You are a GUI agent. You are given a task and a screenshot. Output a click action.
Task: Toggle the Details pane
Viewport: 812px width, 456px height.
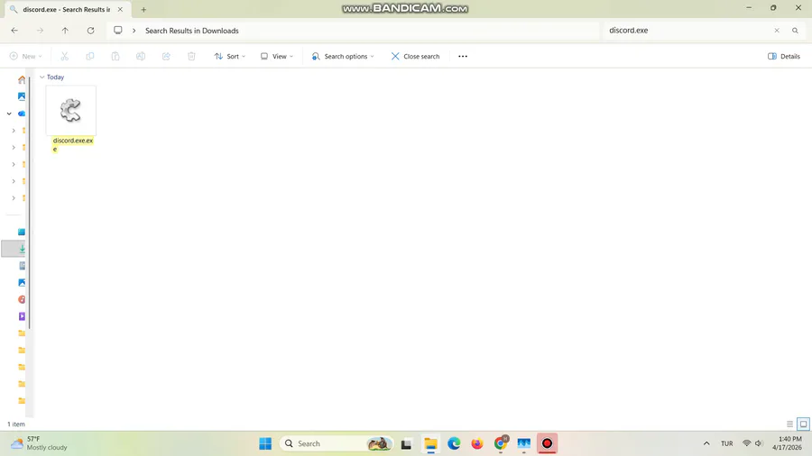point(784,57)
